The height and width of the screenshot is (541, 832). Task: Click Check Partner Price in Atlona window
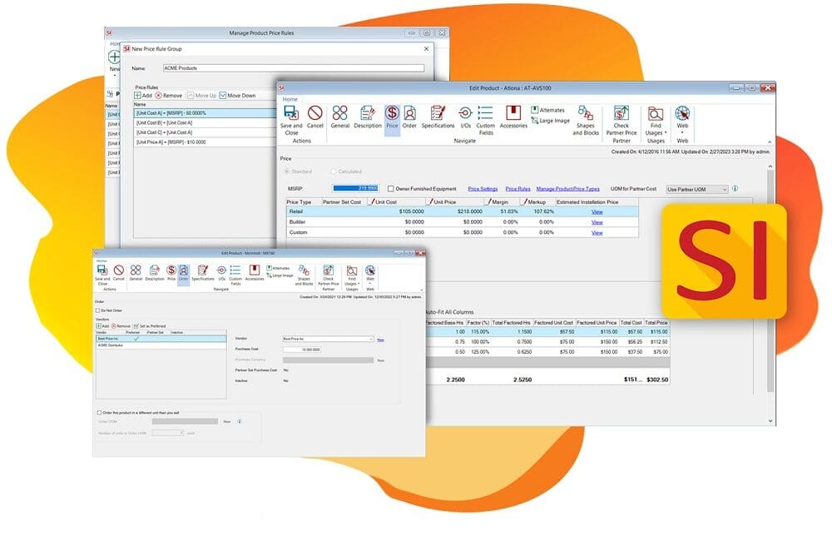point(622,121)
